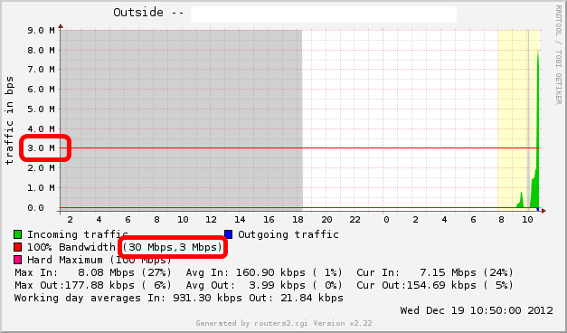The height and width of the screenshot is (333, 567).
Task: Click the timestamp 'Wed Dec 19 10:50:00 2012'
Action: point(477,310)
